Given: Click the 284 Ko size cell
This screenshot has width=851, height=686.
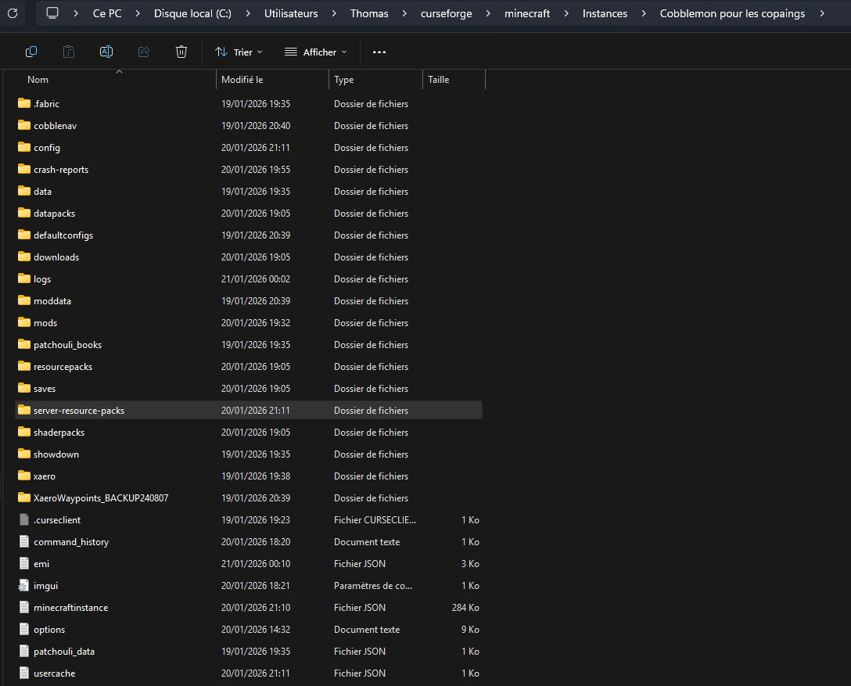Looking at the screenshot, I should [465, 607].
